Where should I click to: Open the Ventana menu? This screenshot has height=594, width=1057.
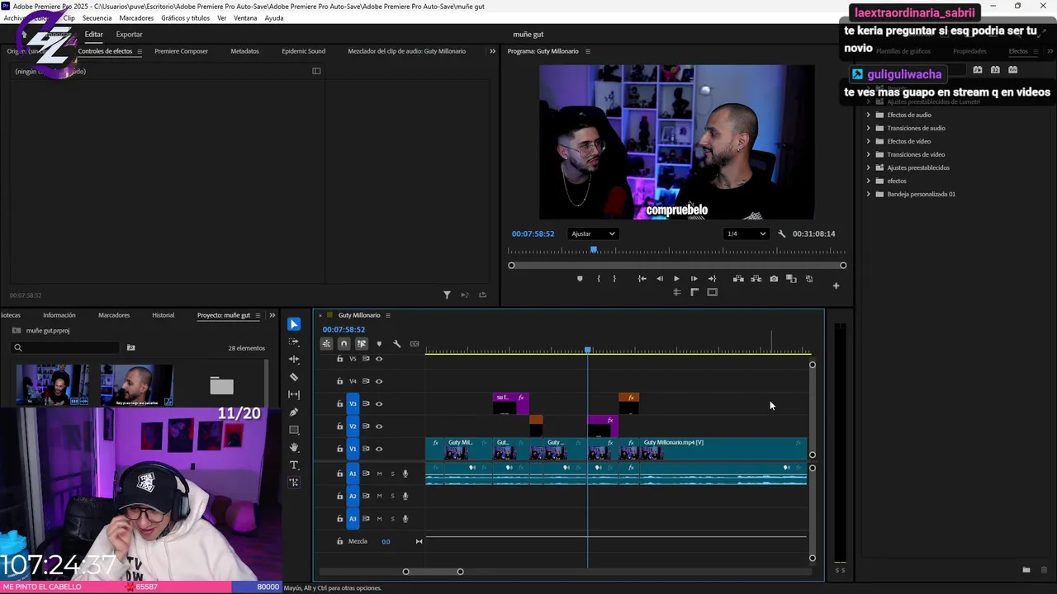pyautogui.click(x=245, y=18)
